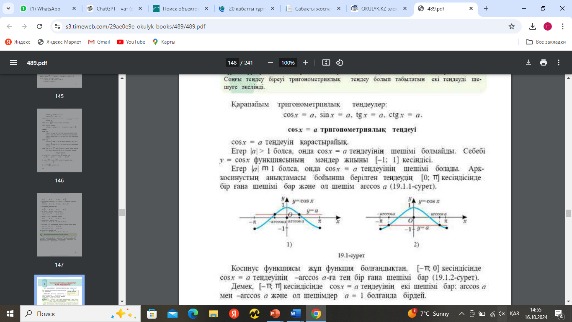
Task: Reload the current page
Action: coord(39,26)
